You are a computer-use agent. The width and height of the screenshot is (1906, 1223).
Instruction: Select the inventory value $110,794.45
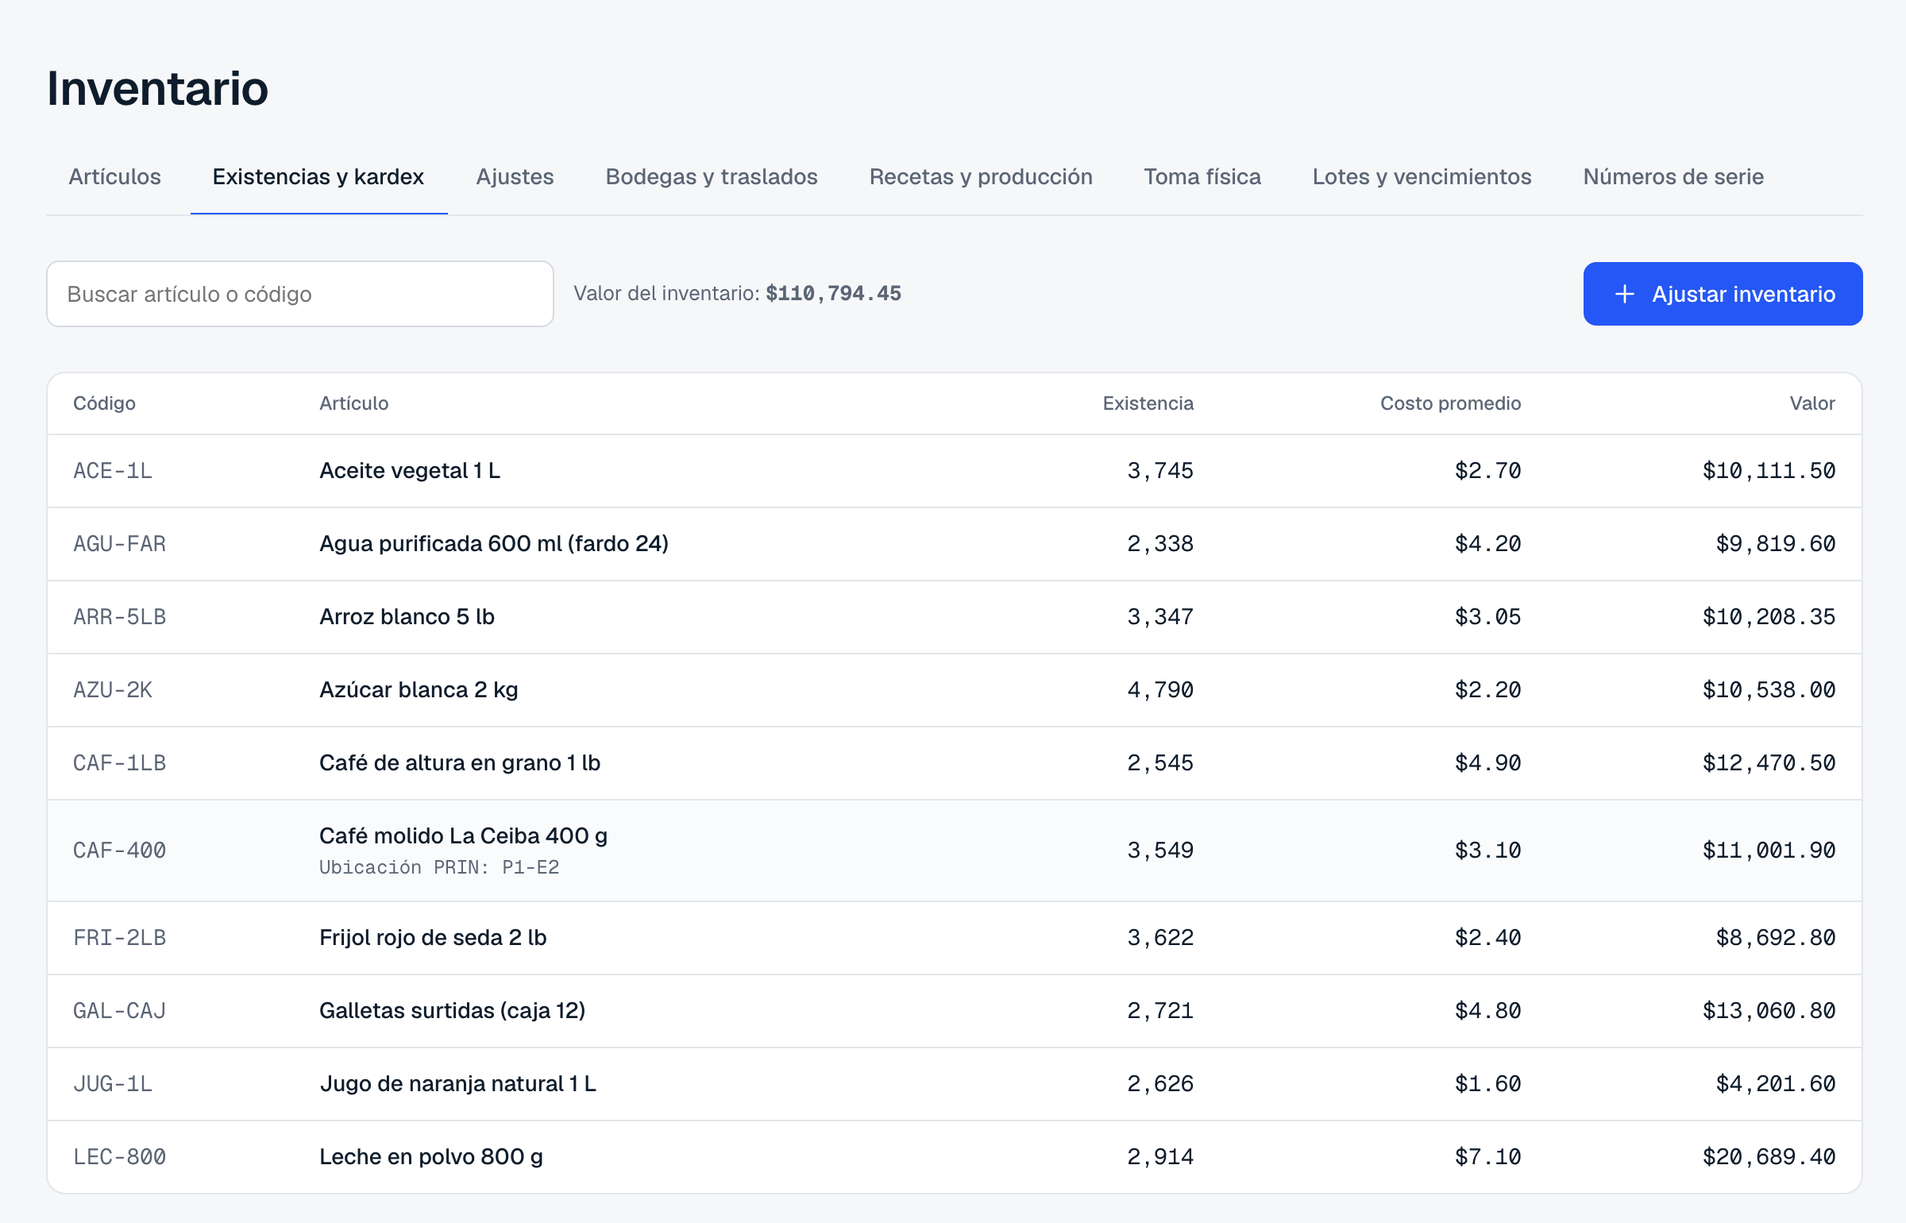(833, 294)
